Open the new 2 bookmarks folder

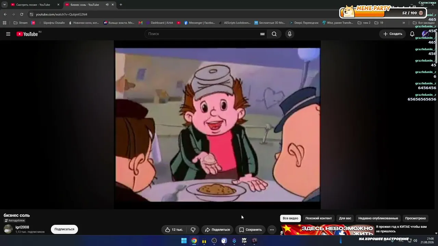coord(364,23)
